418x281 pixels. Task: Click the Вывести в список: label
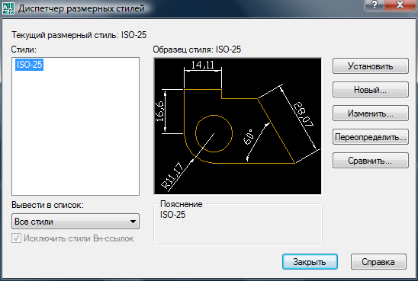tap(47, 205)
